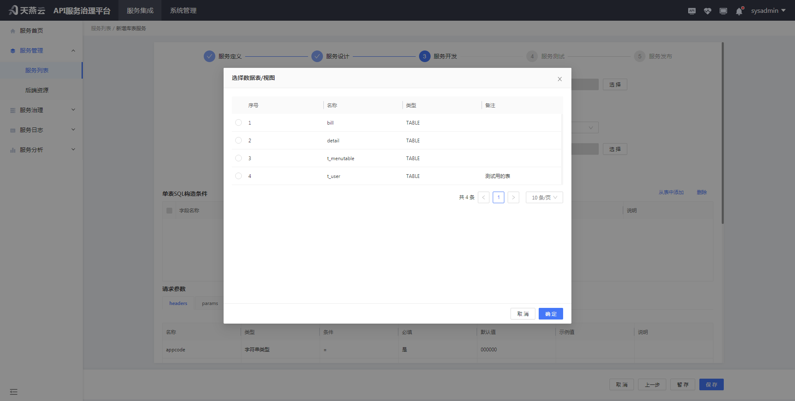The image size is (795, 401).
Task: Go to next page with arrow button
Action: point(513,197)
